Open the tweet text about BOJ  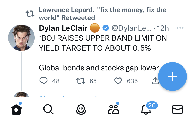[x=103, y=43]
